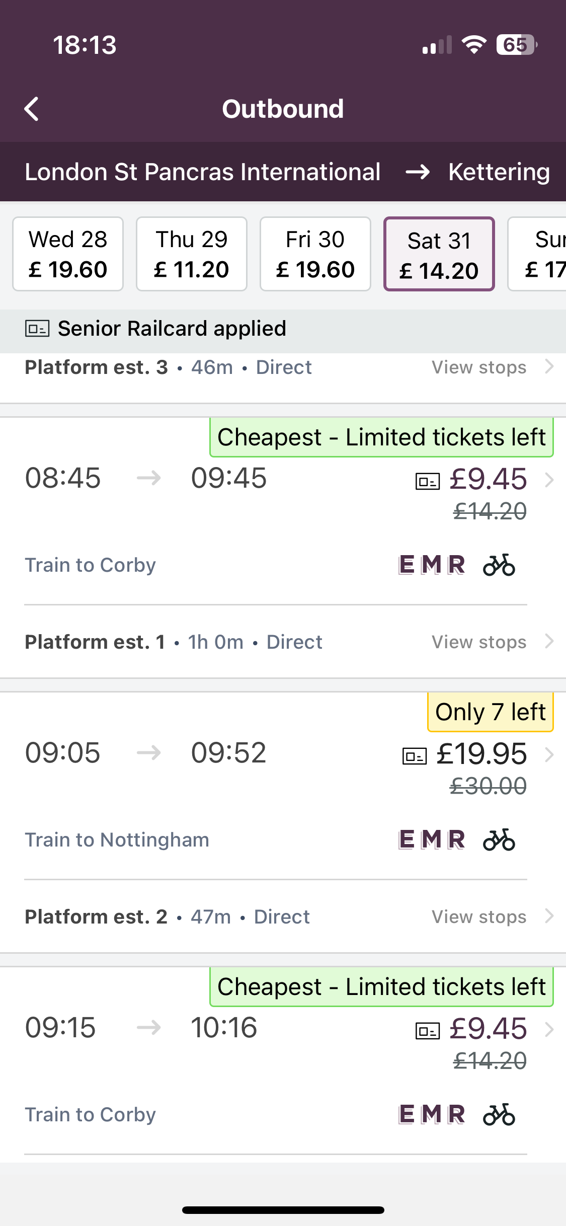566x1226 pixels.
Task: Tap the Train to Corby 08:45 label
Action: pyautogui.click(x=91, y=565)
